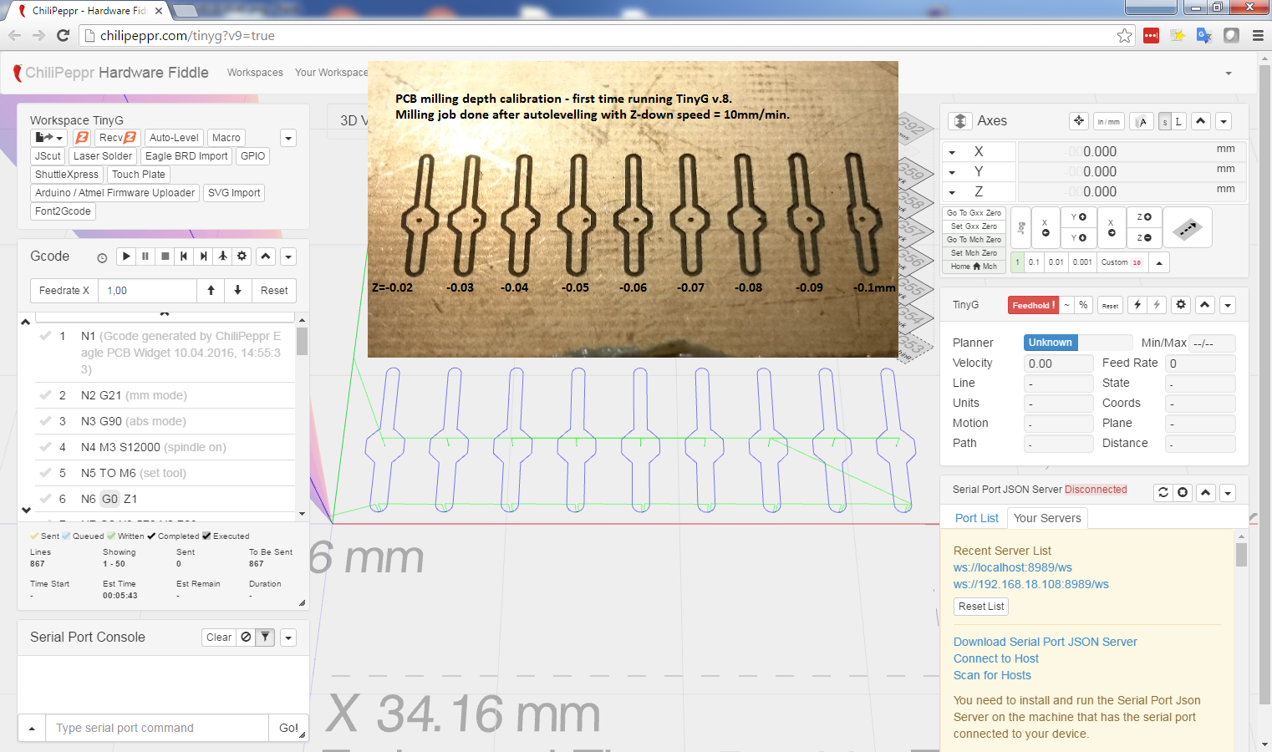Open the Workspaces menu in the header
Screen dimensions: 1272x752
pyautogui.click(x=255, y=73)
